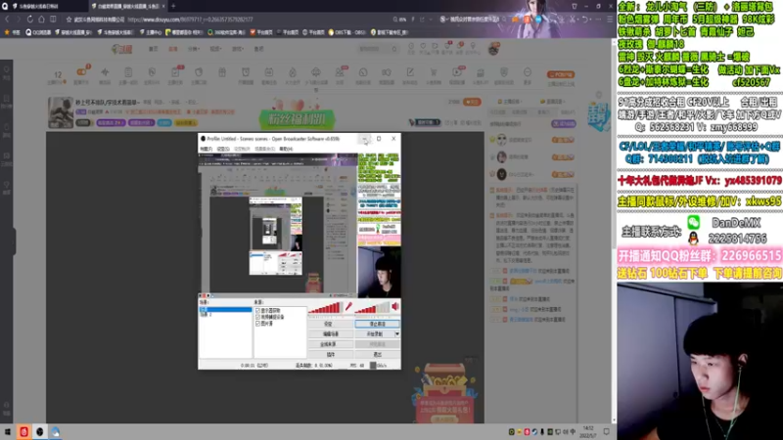Image resolution: width=783 pixels, height=440 pixels.
Task: Click the clock history icon in Douyu header
Action: (x=411, y=46)
